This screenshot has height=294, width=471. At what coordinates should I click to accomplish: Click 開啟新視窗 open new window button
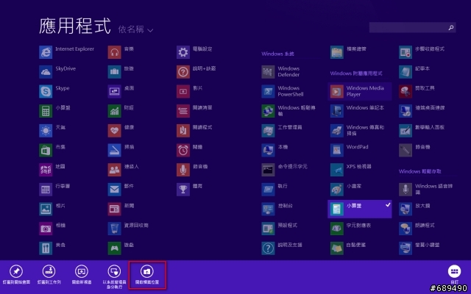tap(82, 274)
